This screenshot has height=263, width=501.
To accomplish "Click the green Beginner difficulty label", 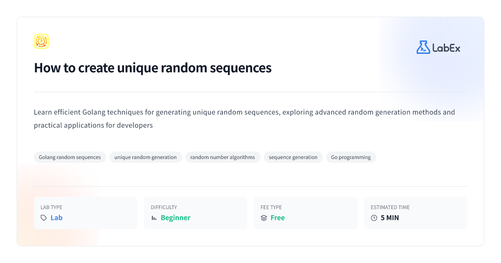I will pyautogui.click(x=175, y=218).
